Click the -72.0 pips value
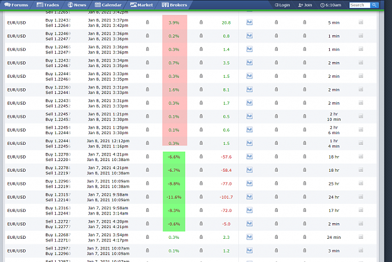The image size is (392, 262). point(226,211)
